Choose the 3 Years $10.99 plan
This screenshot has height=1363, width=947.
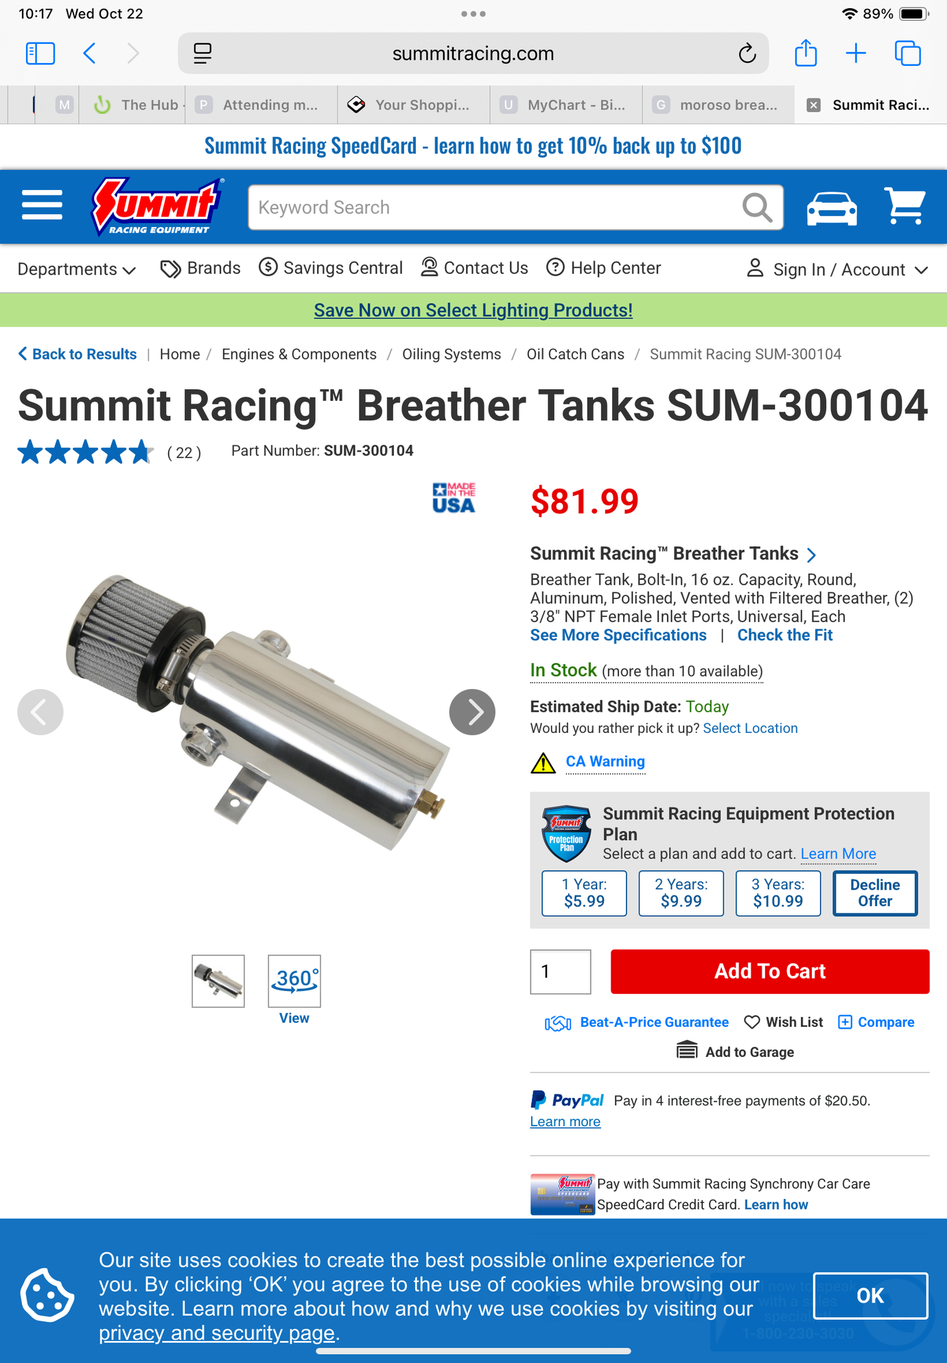778,893
